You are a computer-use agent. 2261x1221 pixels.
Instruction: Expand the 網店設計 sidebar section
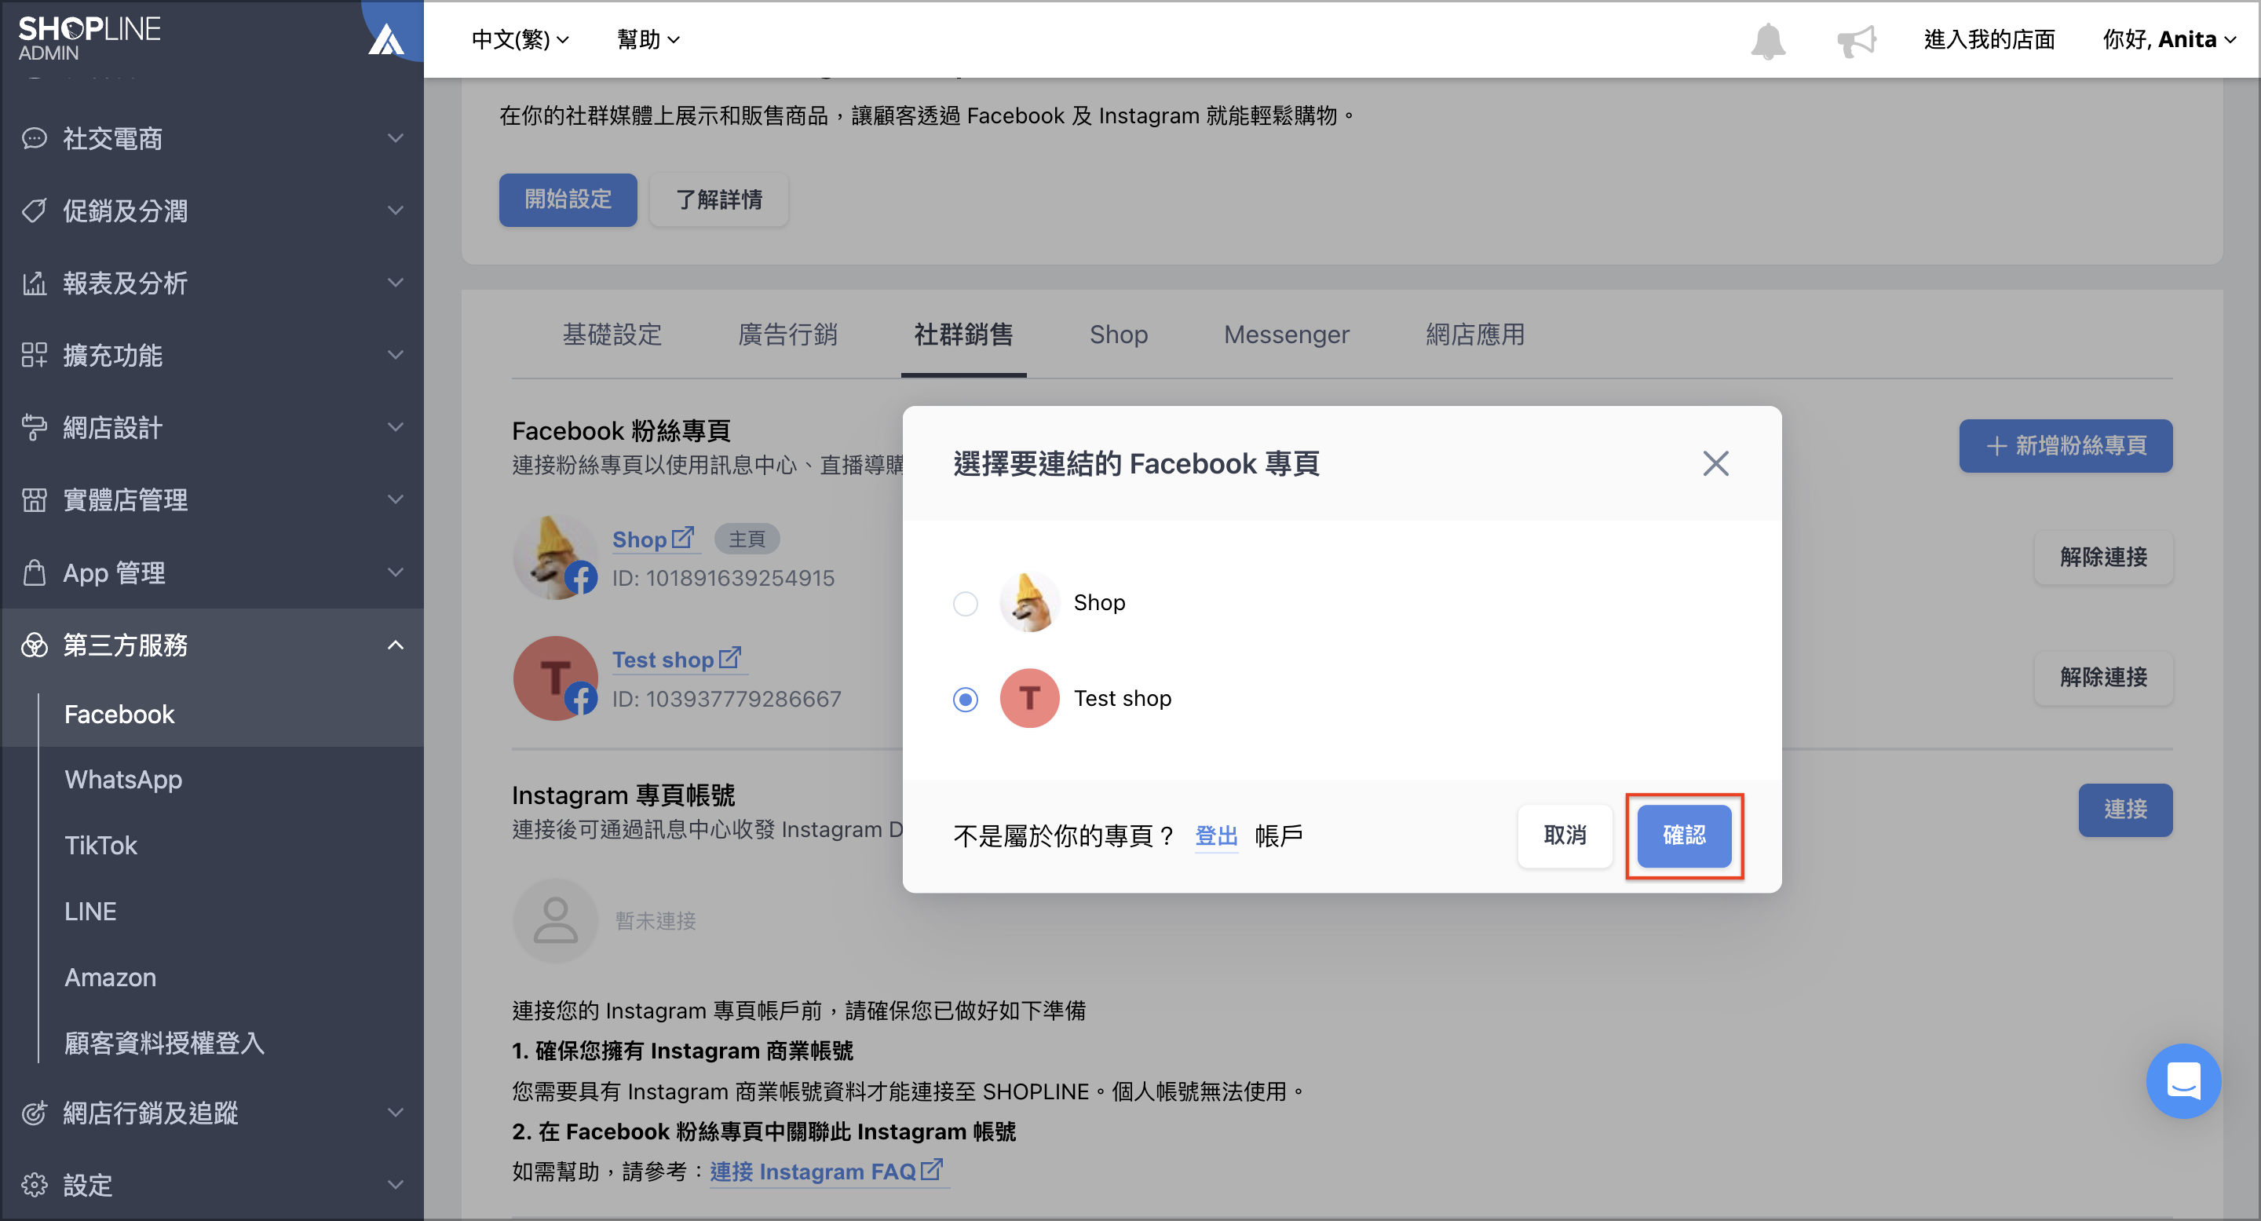pyautogui.click(x=211, y=427)
